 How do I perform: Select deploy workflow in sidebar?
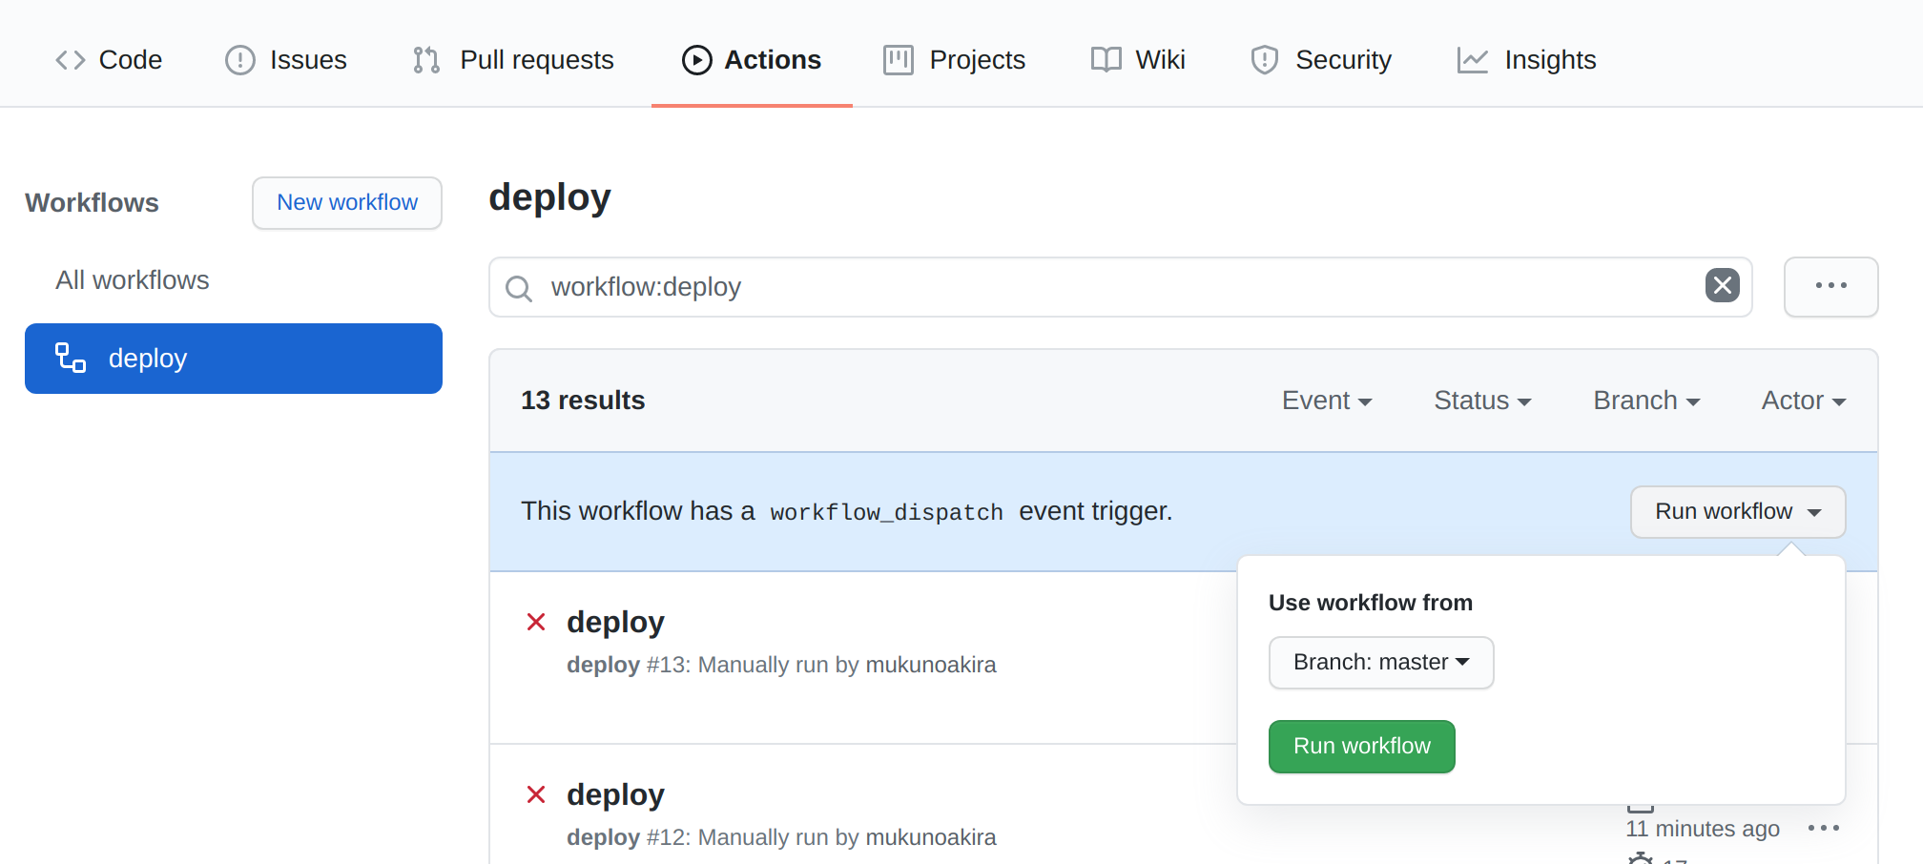click(x=234, y=359)
